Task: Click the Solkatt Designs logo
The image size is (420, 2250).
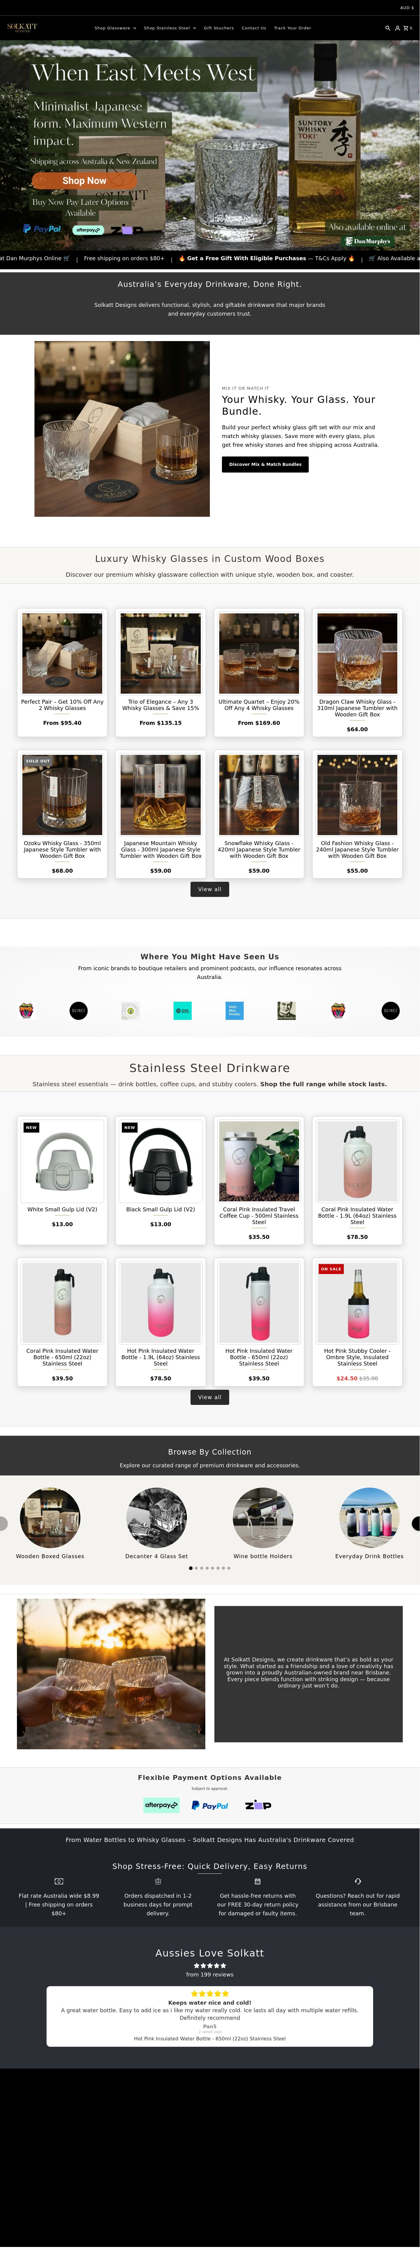Action: 22,27
